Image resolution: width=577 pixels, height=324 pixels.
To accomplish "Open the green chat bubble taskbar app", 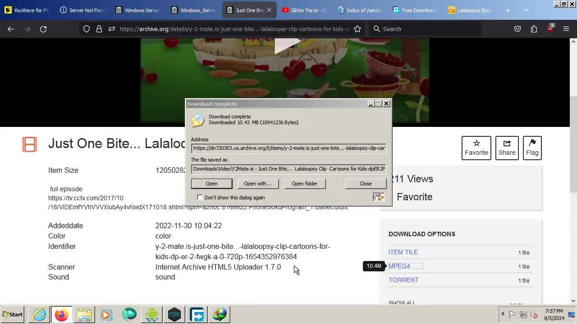I will [129, 315].
